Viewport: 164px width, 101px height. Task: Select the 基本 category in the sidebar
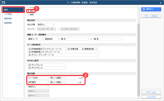pyautogui.click(x=13, y=10)
